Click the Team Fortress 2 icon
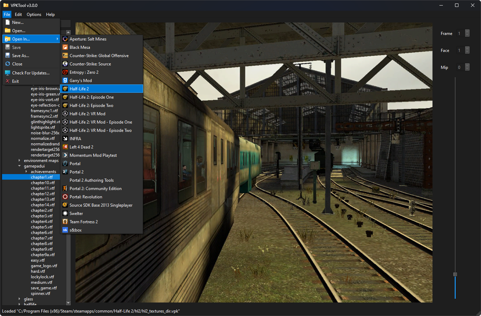481x316 pixels. point(65,222)
